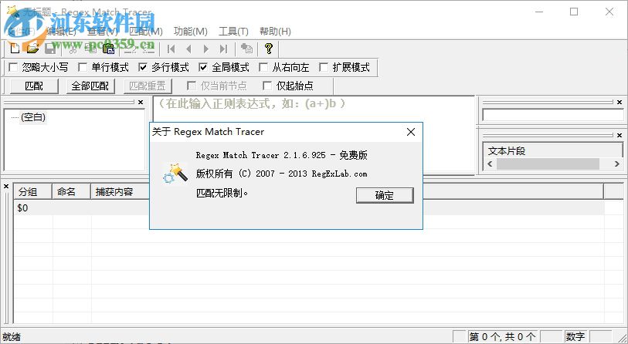Click the RegExLab.com copyright text
Screen dimensions: 628x344
click(x=339, y=174)
